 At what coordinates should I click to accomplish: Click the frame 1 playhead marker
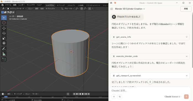coord(6,97)
